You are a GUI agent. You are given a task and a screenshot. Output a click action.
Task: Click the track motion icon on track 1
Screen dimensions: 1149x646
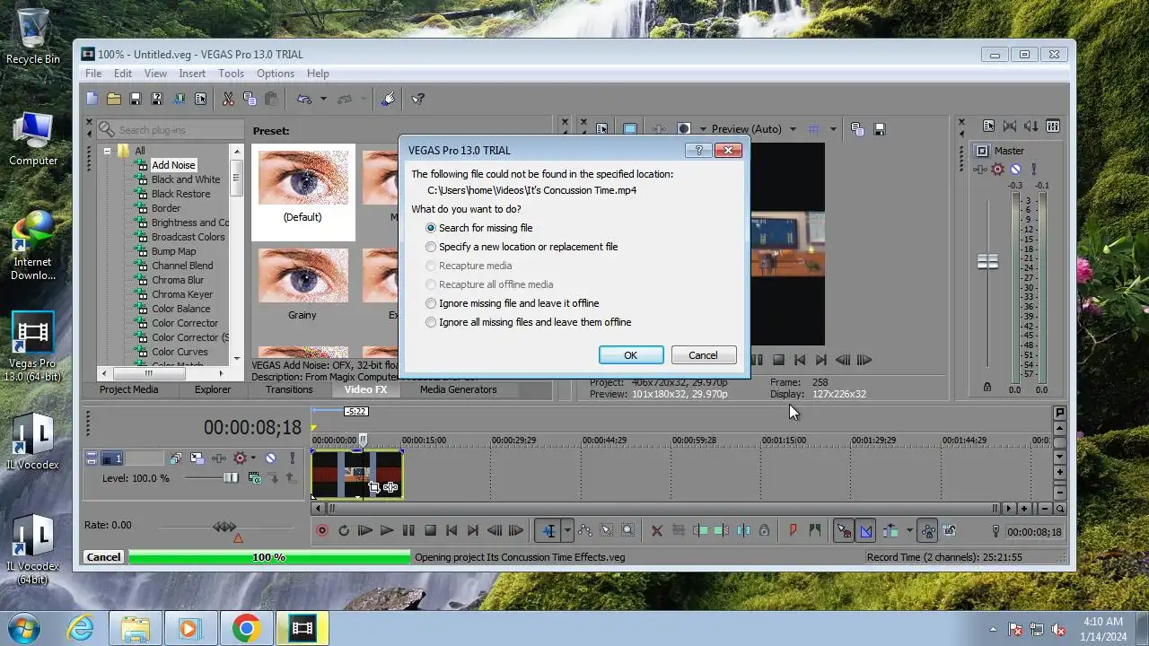[x=197, y=458]
